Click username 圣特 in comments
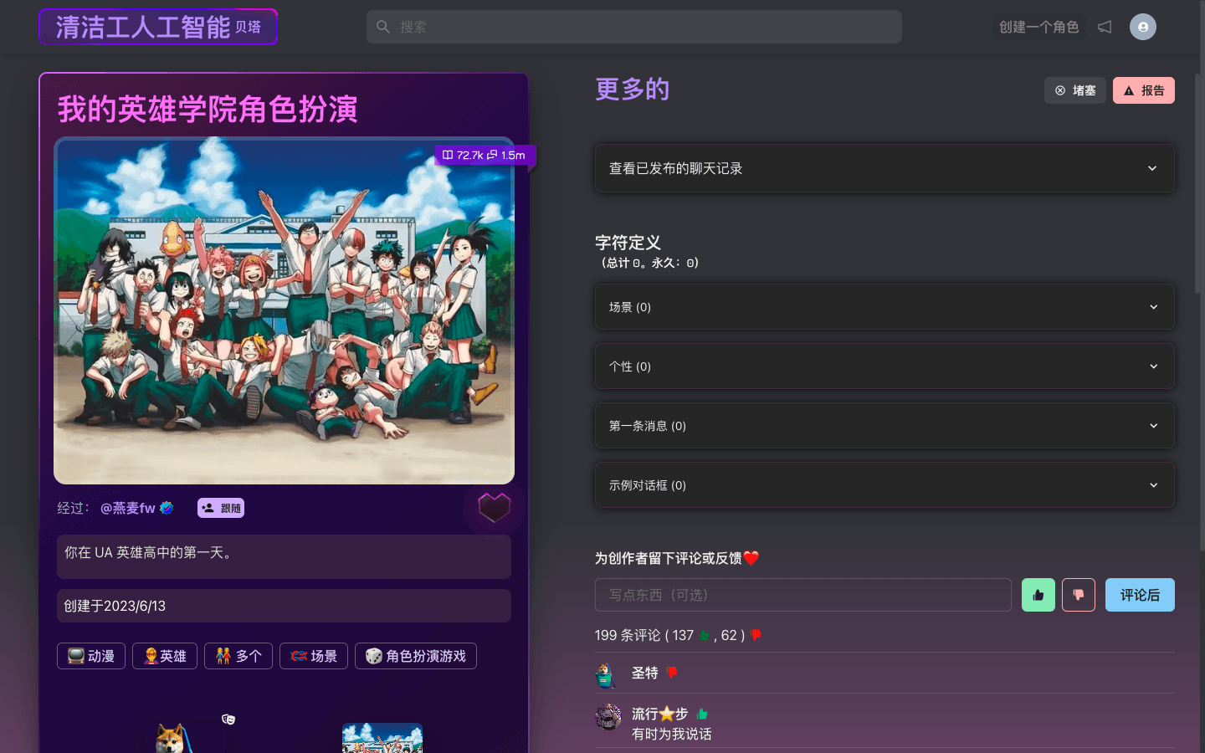This screenshot has width=1205, height=753. [x=645, y=673]
